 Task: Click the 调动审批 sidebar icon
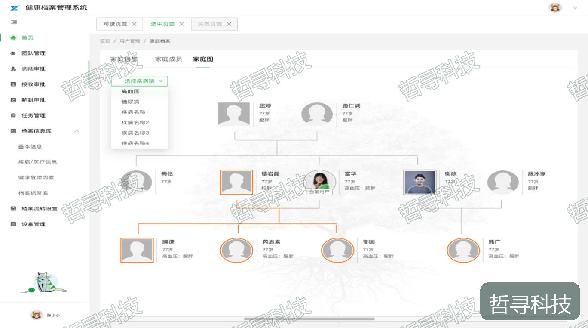click(x=13, y=69)
